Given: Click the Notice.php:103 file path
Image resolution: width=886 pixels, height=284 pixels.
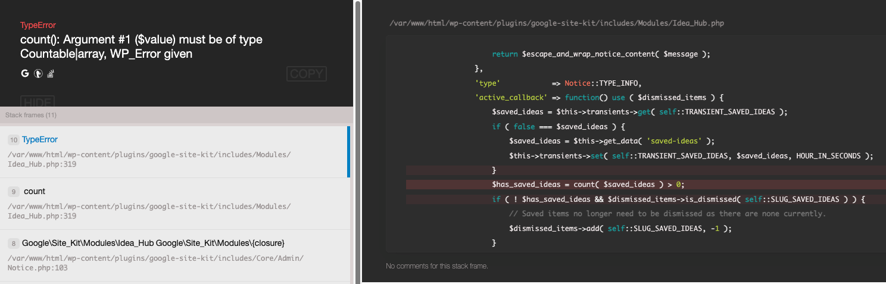Looking at the screenshot, I should click(155, 263).
